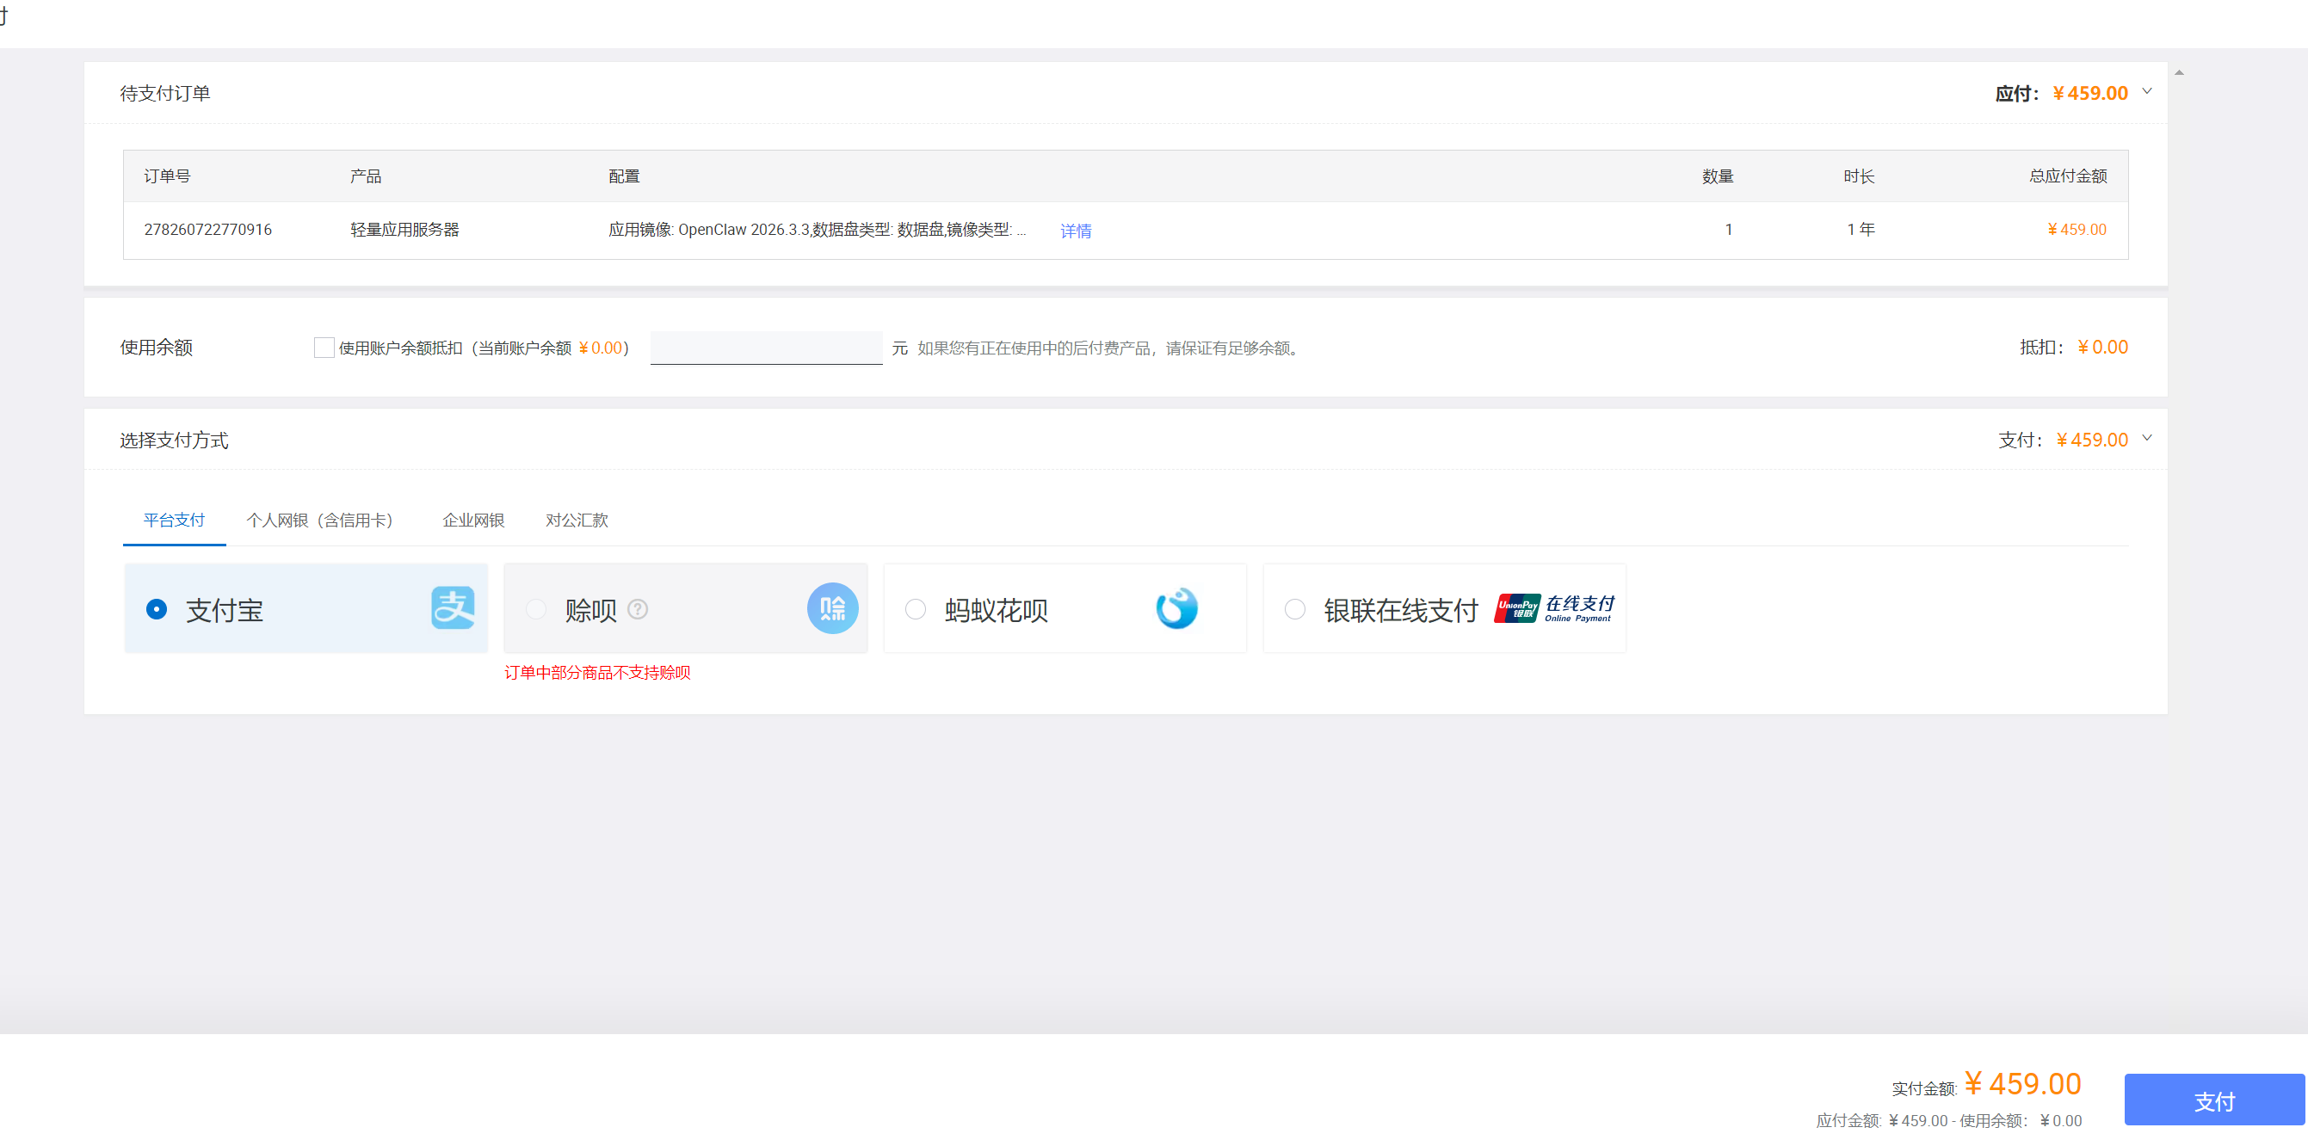Open the 详情 link in the order row
The width and height of the screenshot is (2308, 1146).
(x=1075, y=231)
